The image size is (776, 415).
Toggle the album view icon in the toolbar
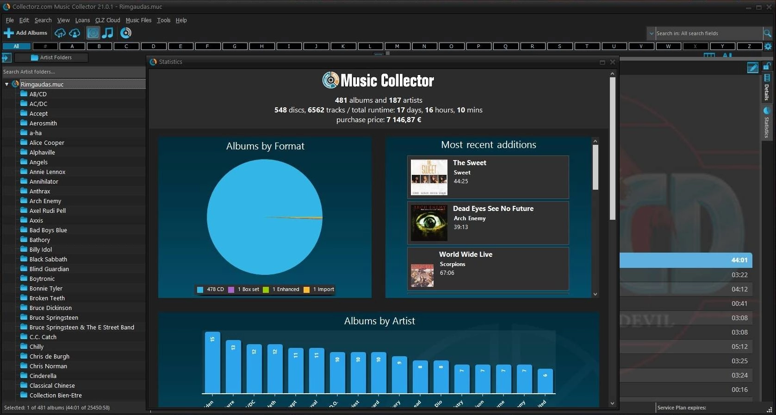[x=93, y=33]
